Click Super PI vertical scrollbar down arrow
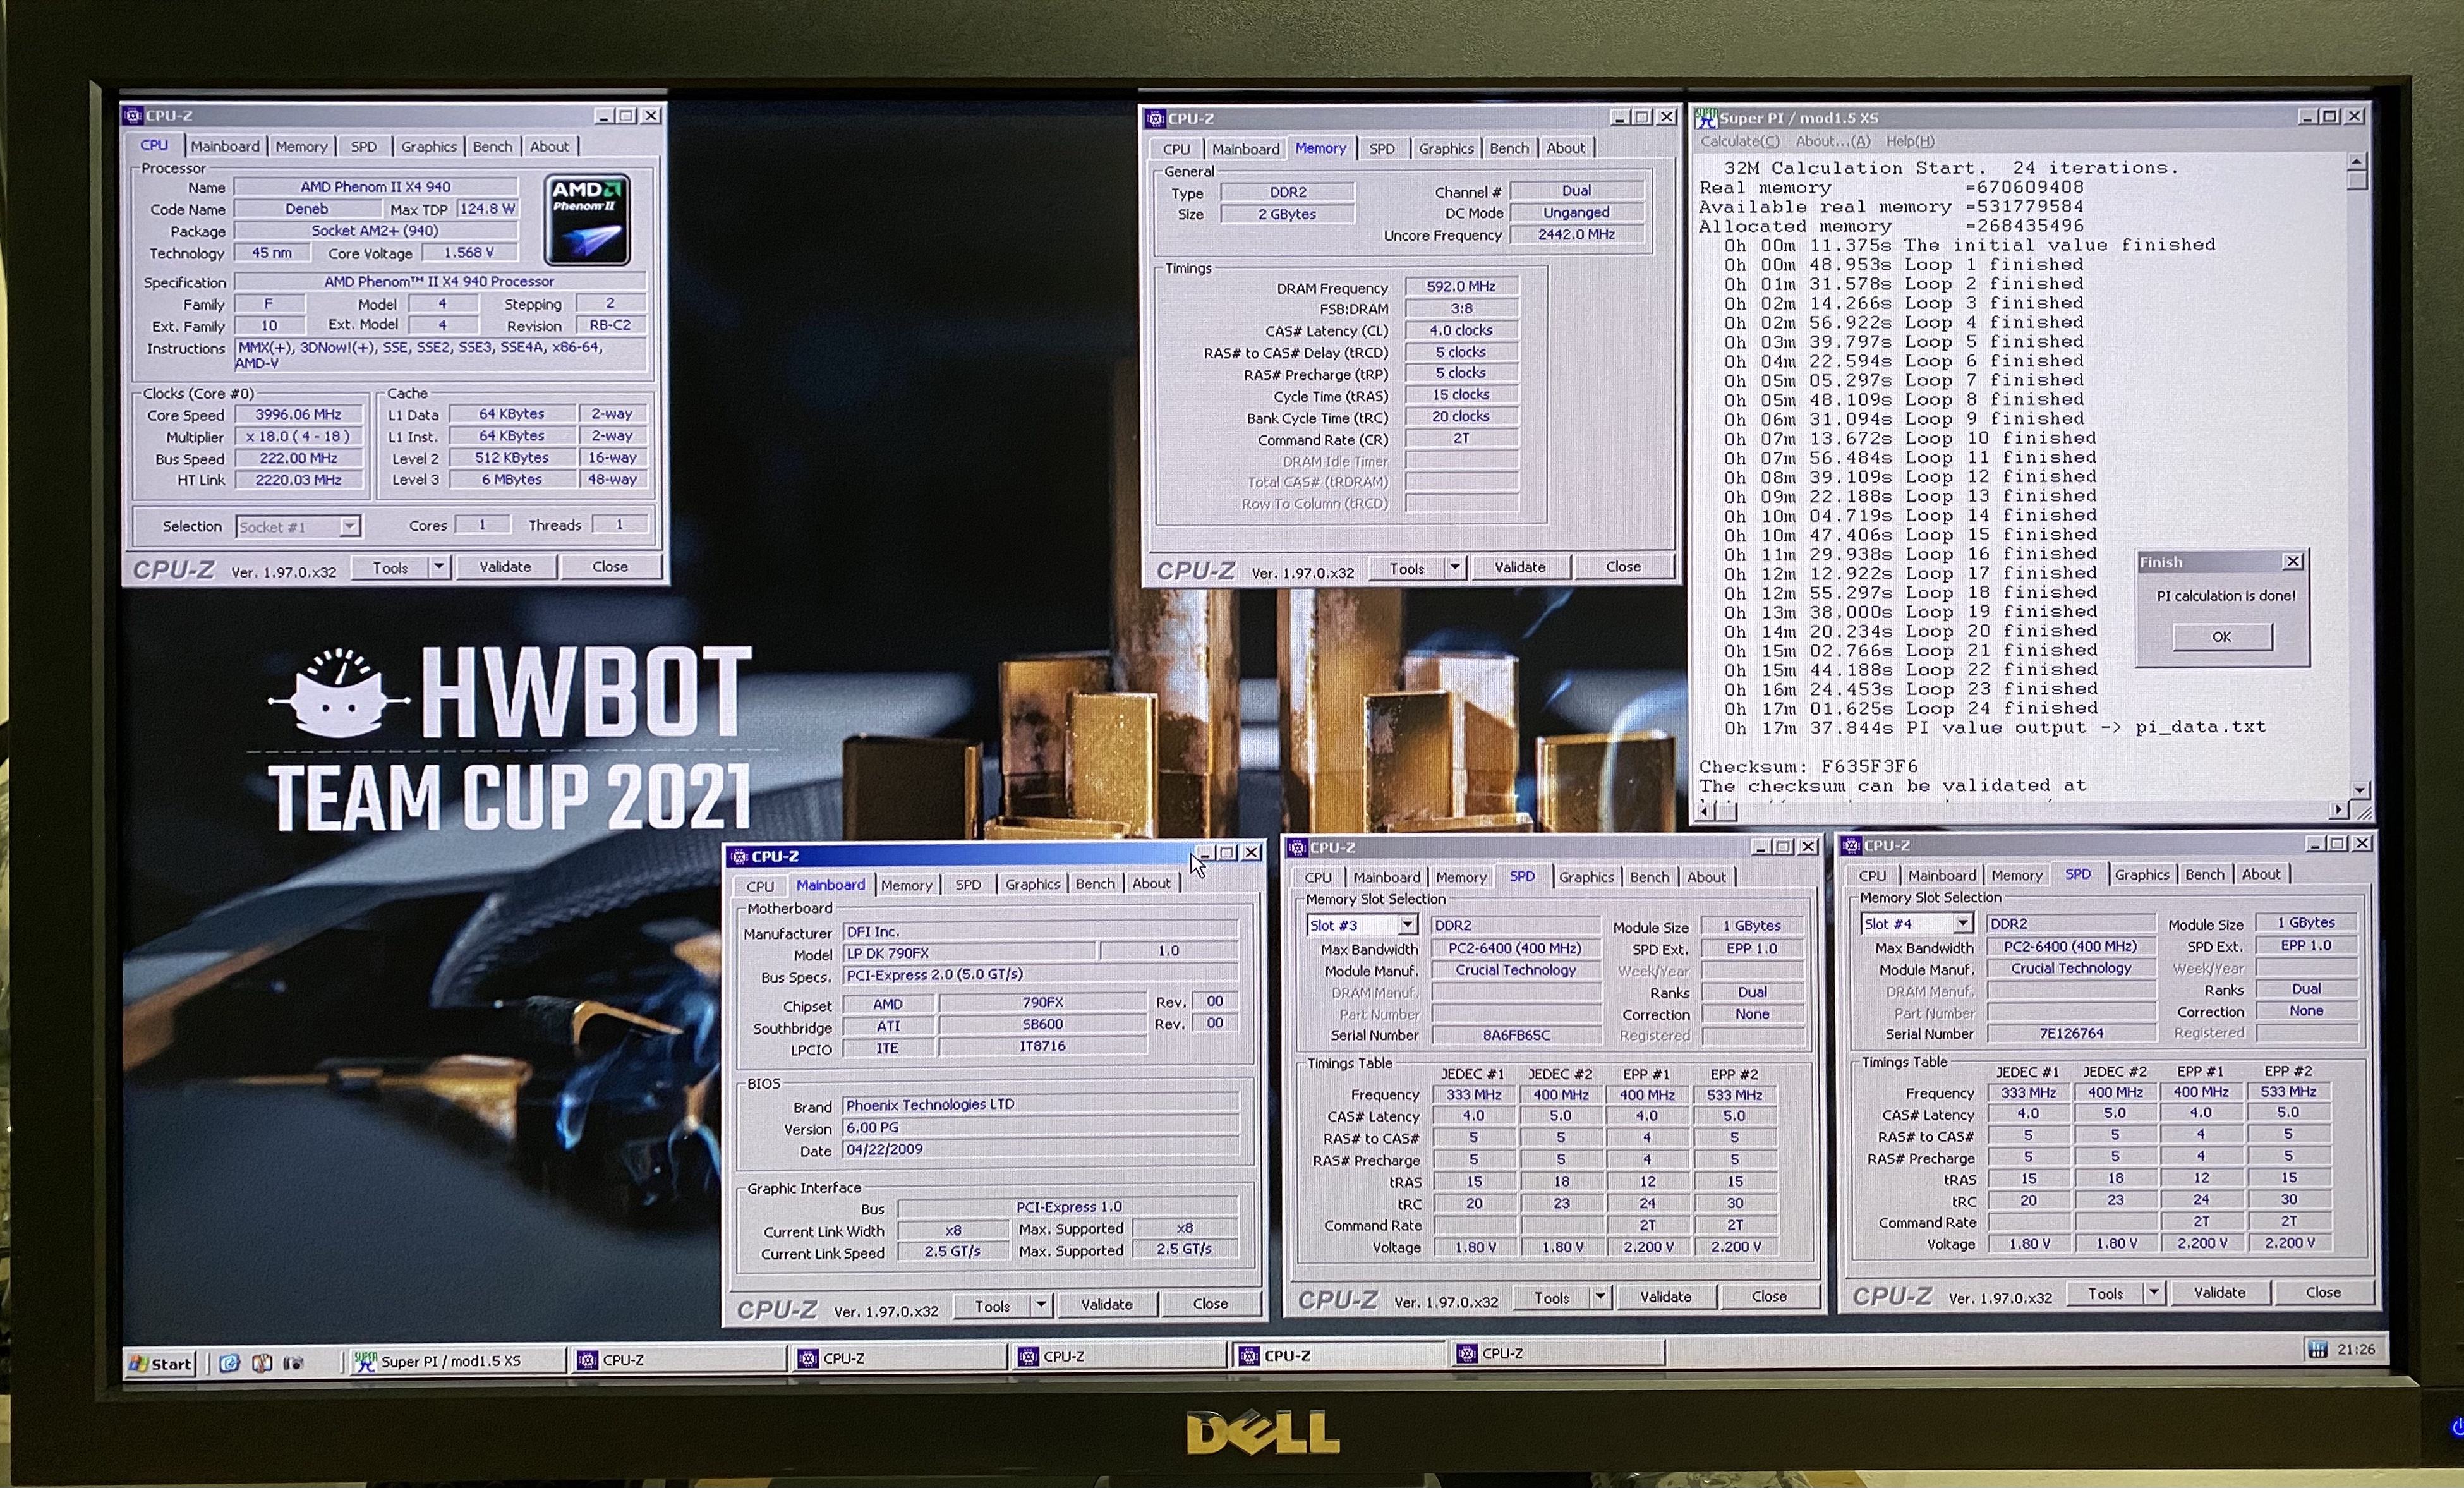This screenshot has height=1488, width=2464. point(2359,791)
